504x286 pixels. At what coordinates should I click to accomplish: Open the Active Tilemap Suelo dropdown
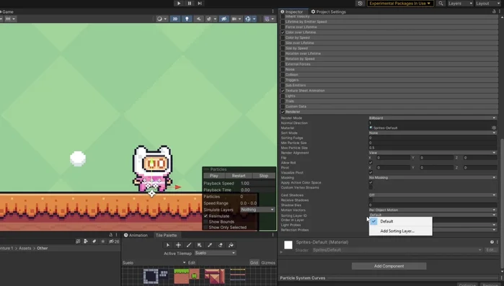215,253
